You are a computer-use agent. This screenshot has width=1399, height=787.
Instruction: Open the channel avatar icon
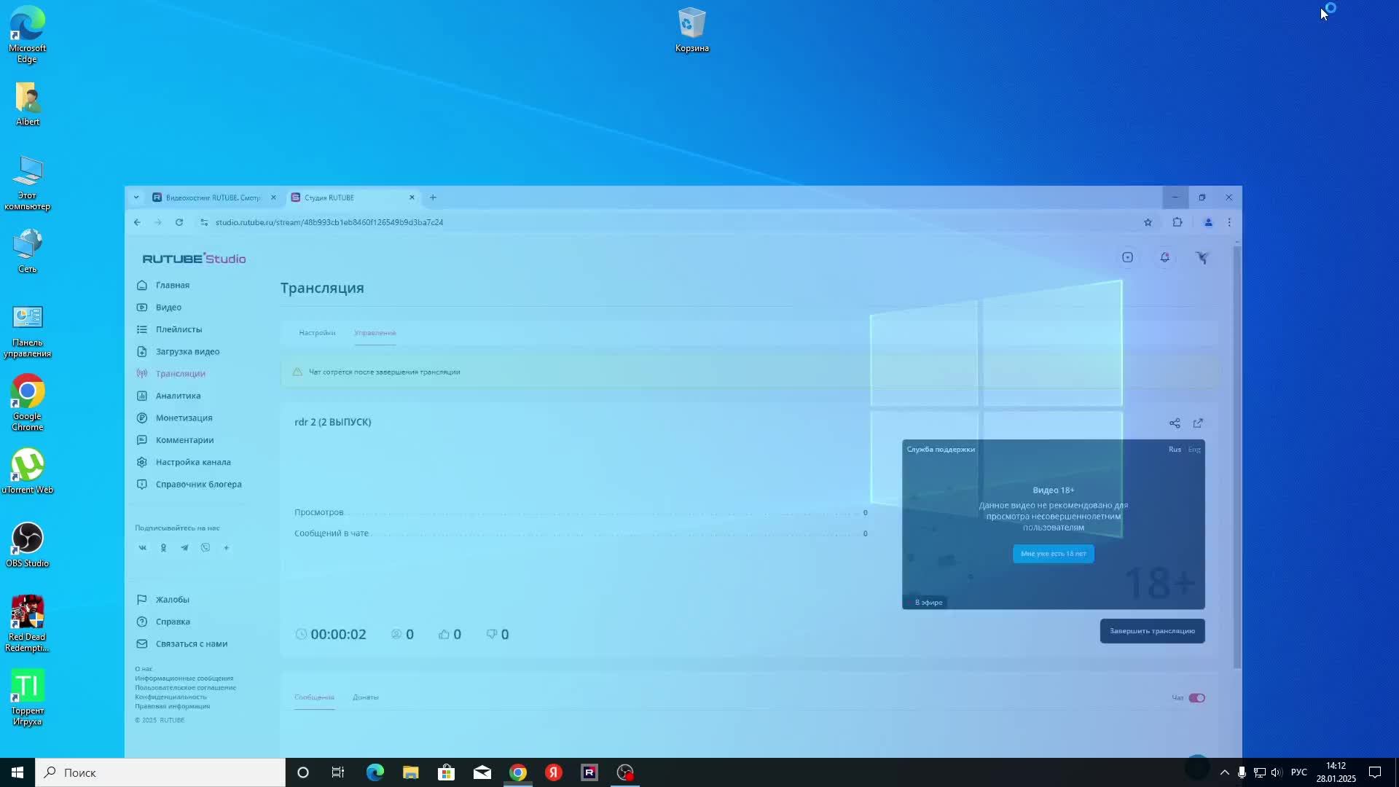(1202, 258)
